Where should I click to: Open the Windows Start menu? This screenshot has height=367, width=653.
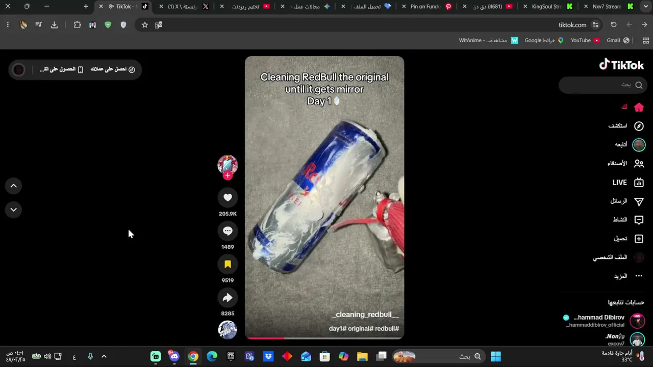click(496, 356)
